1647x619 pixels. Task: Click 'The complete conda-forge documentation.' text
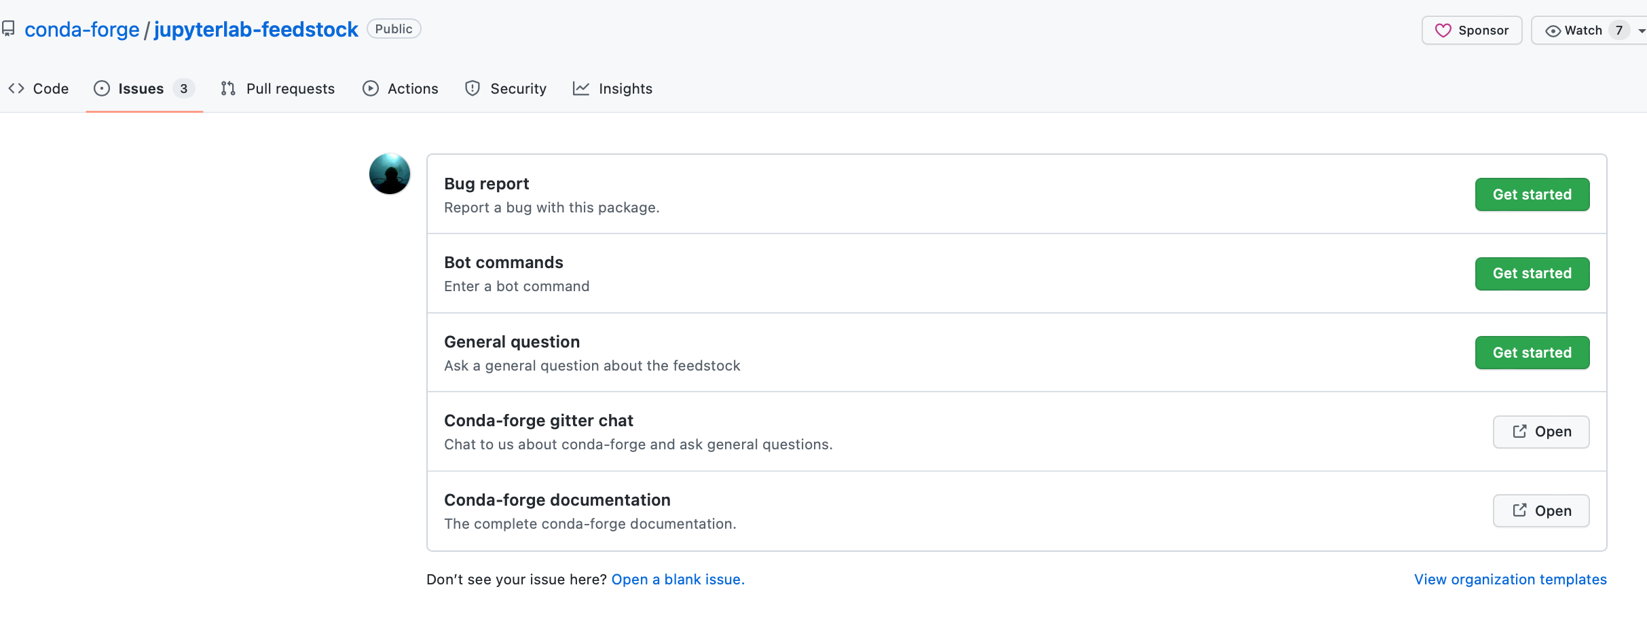pyautogui.click(x=590, y=524)
